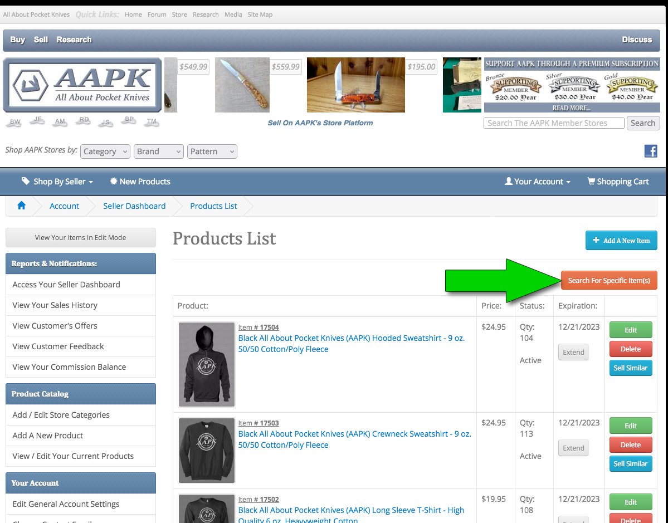This screenshot has width=668, height=523.
Task: Open the Brand dropdown
Action: (158, 151)
